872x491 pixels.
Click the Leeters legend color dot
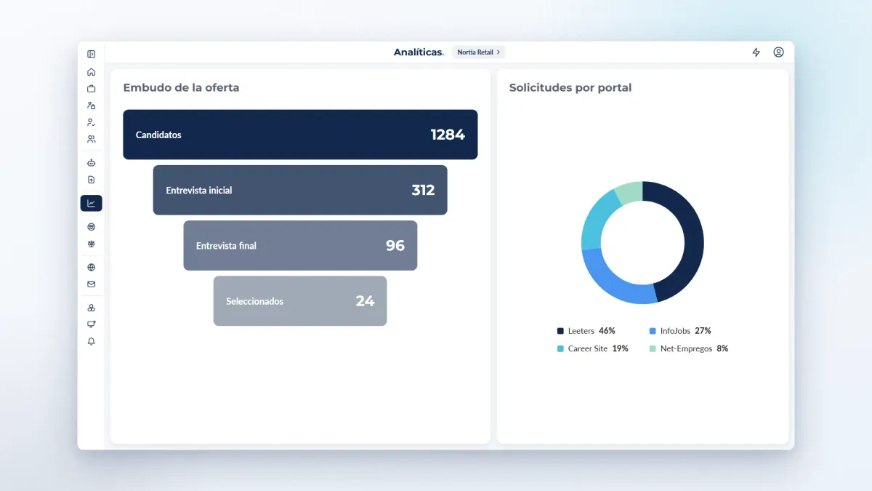tap(560, 331)
